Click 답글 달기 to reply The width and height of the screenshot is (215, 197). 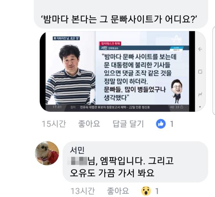[x=128, y=124]
